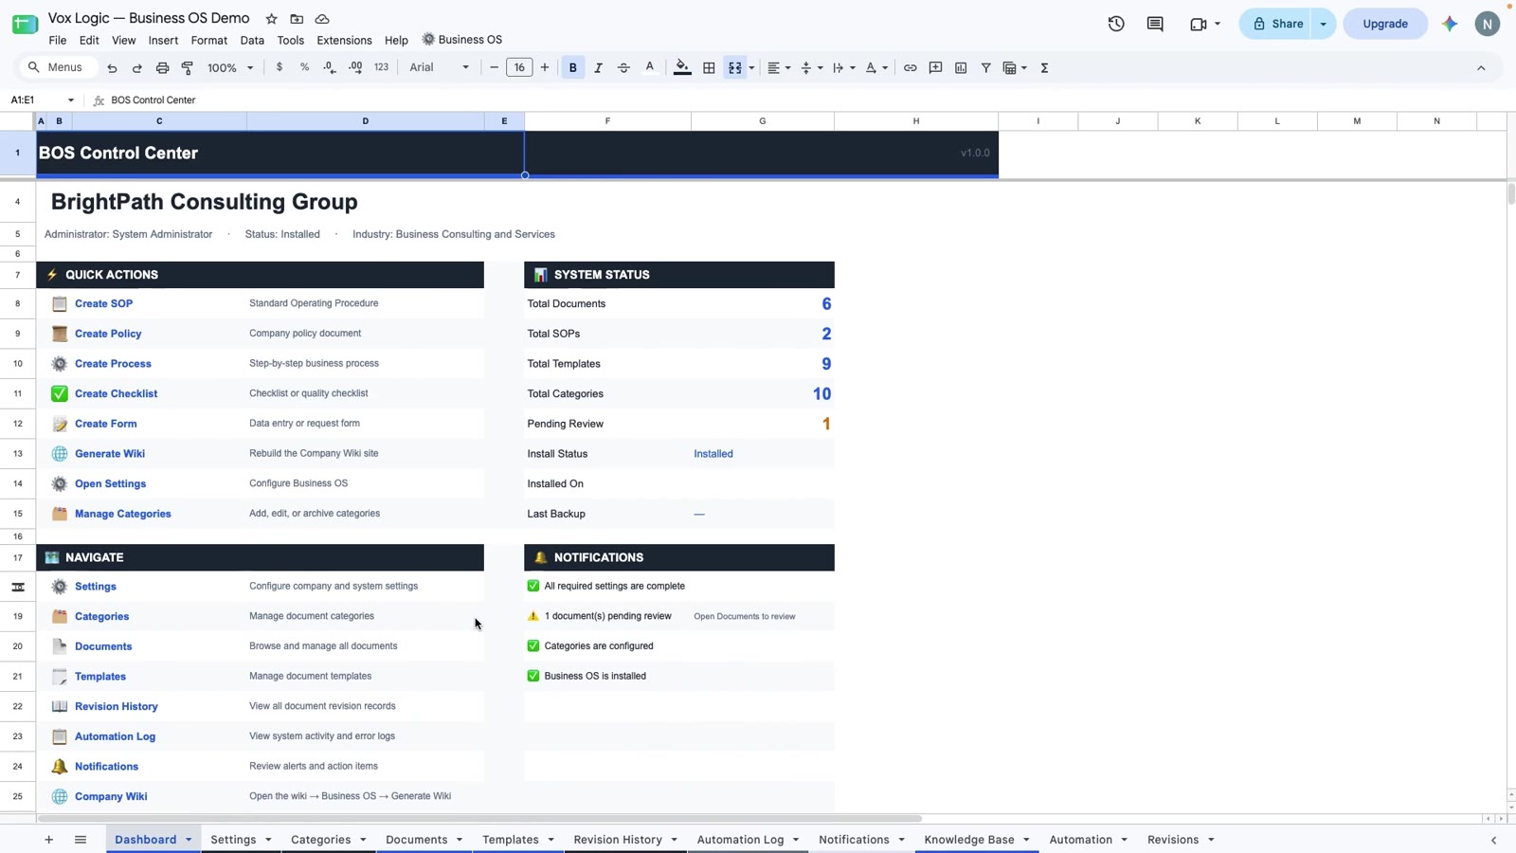Create a filter using funnel icon
This screenshot has height=853, width=1516.
coord(985,68)
